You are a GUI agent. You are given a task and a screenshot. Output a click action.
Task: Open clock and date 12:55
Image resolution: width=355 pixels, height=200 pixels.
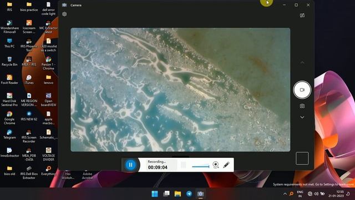[x=336, y=194]
